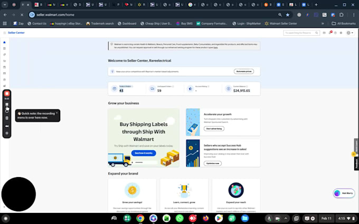This screenshot has width=359, height=224.
Task: Click the Start advertising button
Action: 214,129
